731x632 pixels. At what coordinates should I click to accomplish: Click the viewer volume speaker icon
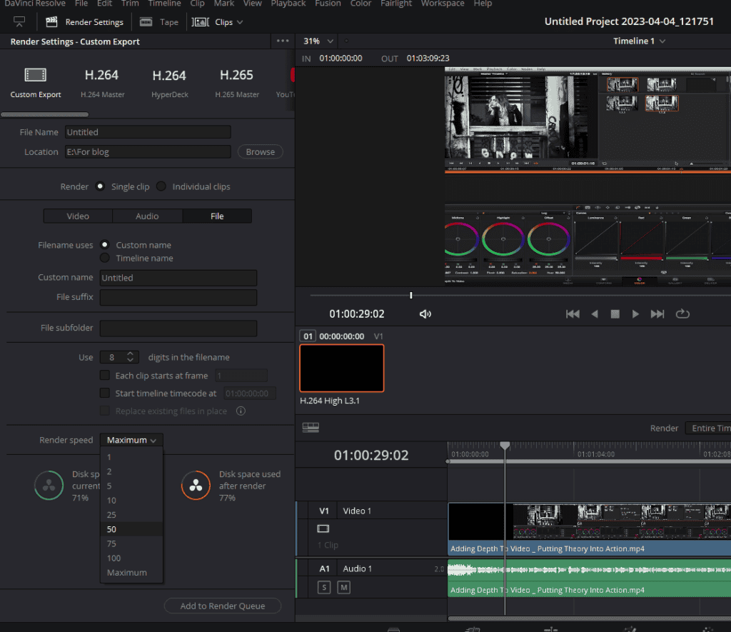coord(425,314)
